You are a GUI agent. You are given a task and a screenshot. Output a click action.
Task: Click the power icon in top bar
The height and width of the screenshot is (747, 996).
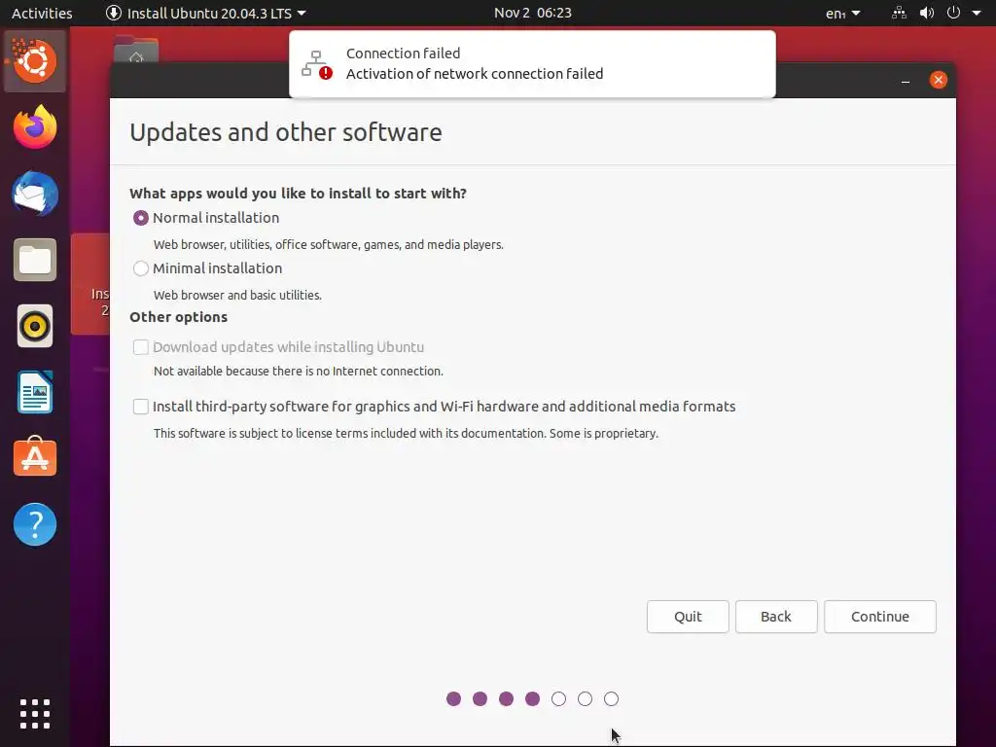coord(953,13)
